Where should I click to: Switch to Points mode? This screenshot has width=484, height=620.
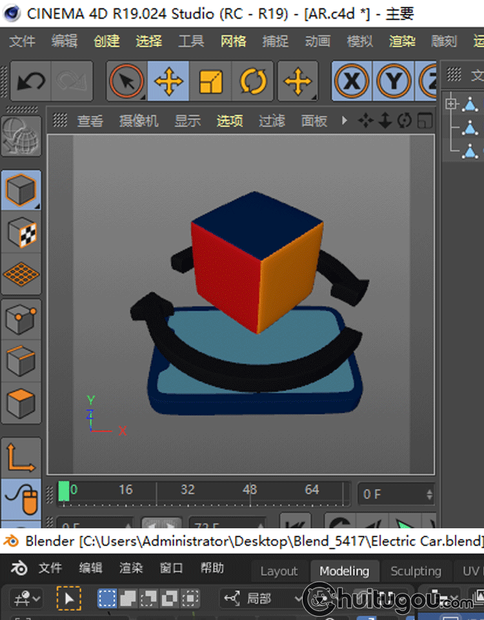click(21, 320)
